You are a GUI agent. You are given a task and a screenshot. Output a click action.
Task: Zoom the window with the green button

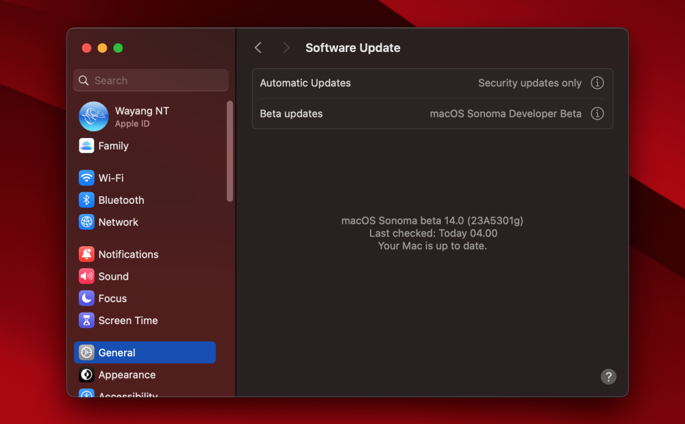(x=118, y=48)
